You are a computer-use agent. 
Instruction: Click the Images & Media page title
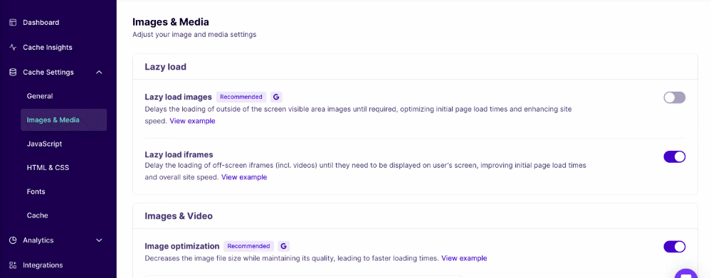(171, 21)
